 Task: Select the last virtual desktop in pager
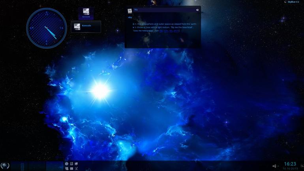click(54, 166)
